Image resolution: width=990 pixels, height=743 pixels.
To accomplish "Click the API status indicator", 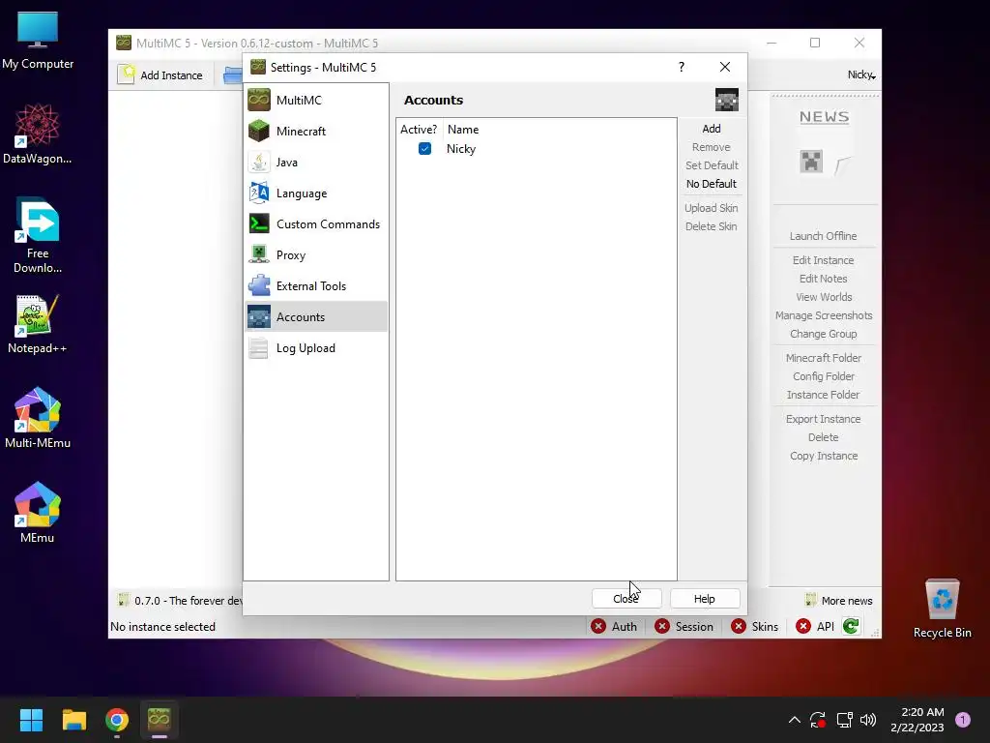I will tap(815, 626).
